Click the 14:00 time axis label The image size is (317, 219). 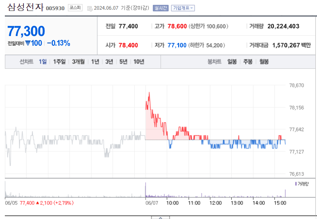pos(259,203)
